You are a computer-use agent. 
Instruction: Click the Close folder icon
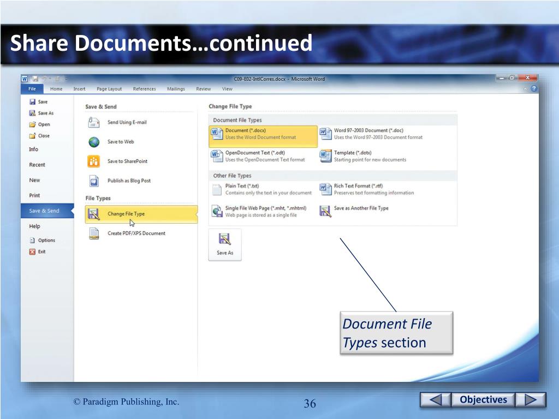[x=32, y=136]
